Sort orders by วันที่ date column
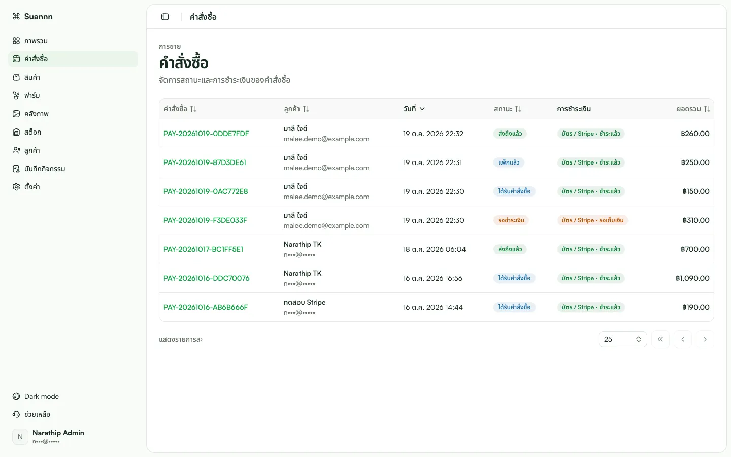 coord(414,109)
